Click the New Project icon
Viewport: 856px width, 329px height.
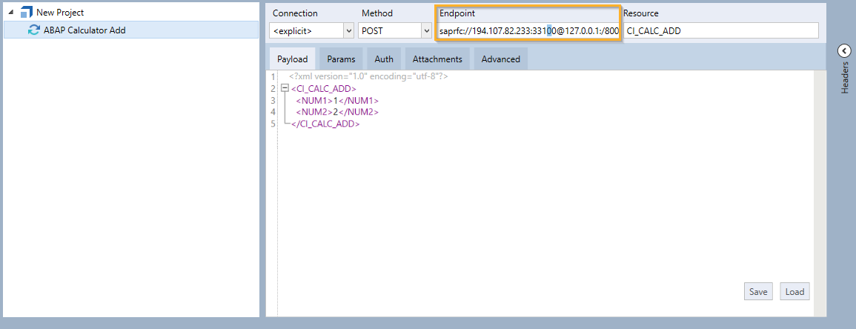coord(27,12)
